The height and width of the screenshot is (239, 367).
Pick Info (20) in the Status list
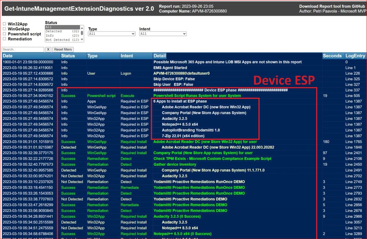[x=62, y=35]
